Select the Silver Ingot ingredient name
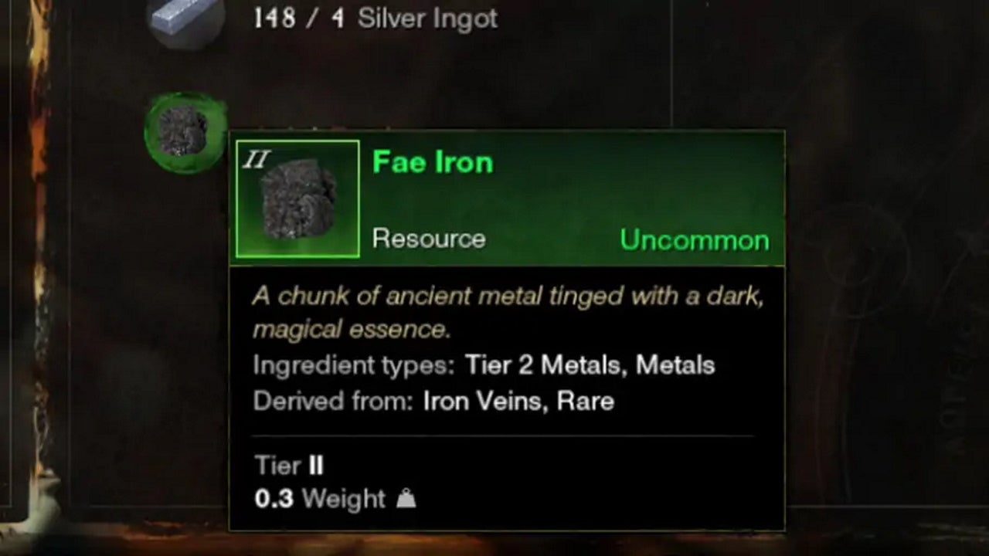The height and width of the screenshot is (556, 989). [x=428, y=19]
